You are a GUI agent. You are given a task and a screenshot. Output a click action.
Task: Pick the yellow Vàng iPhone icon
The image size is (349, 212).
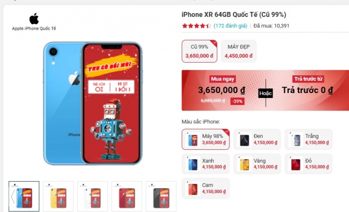coord(244,164)
